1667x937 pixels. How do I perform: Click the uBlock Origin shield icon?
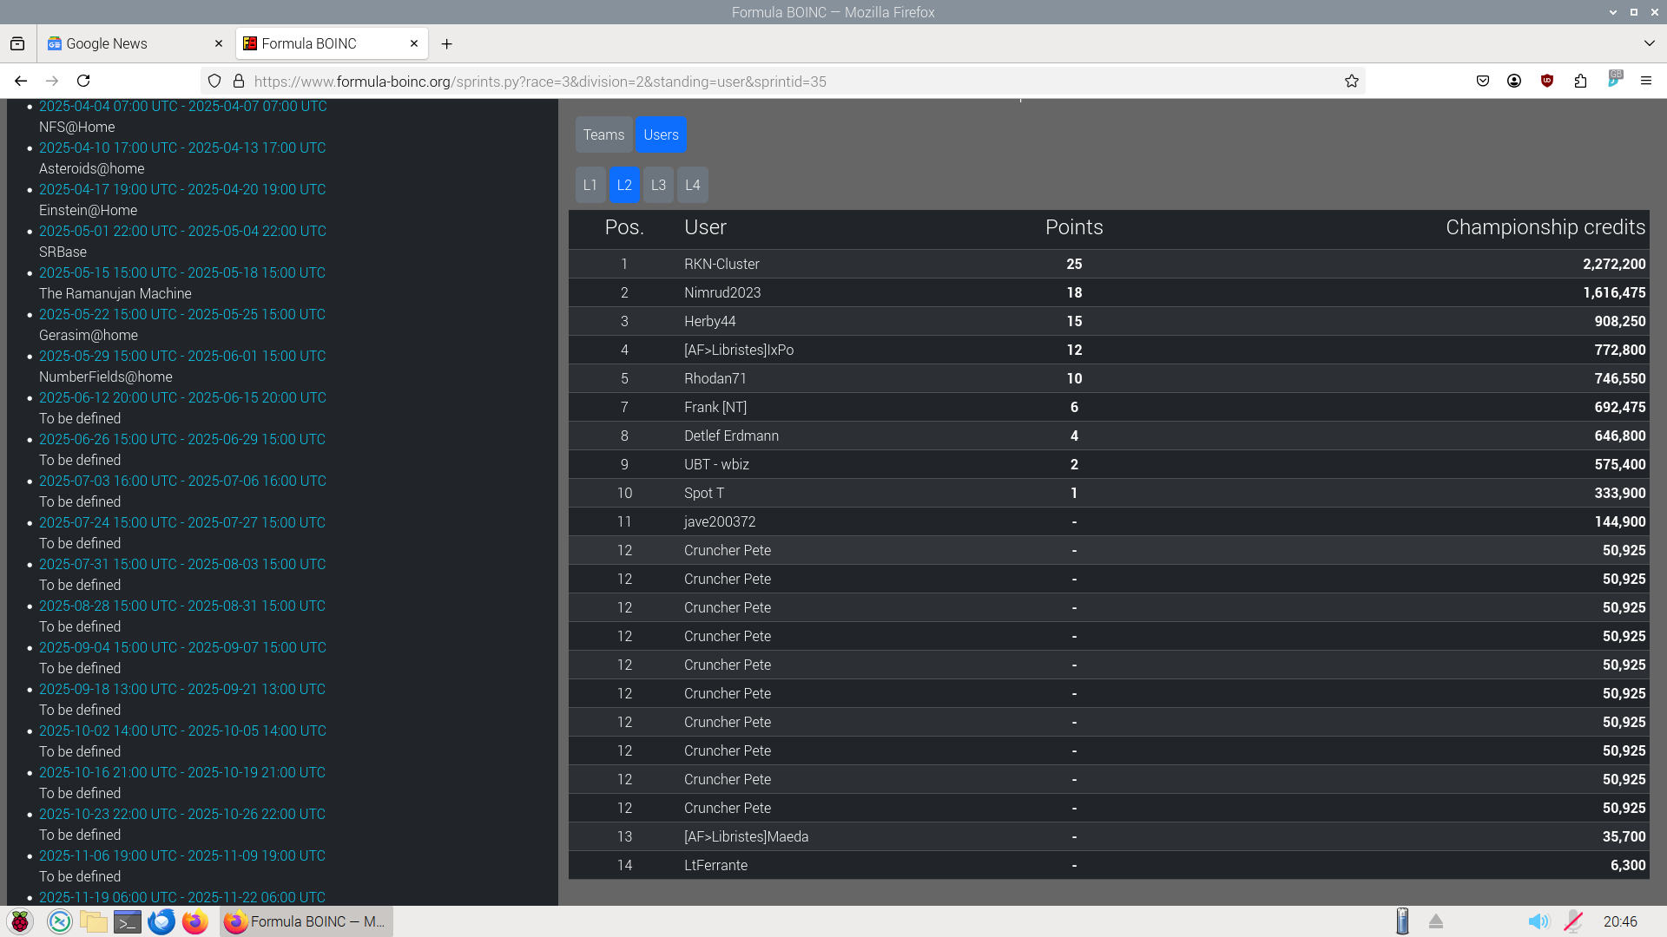(x=1546, y=81)
